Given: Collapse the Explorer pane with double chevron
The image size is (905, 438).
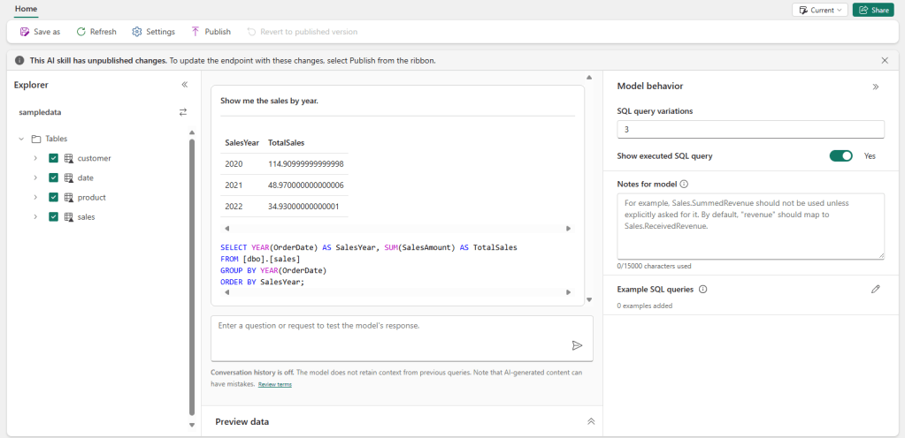Looking at the screenshot, I should click(x=184, y=85).
